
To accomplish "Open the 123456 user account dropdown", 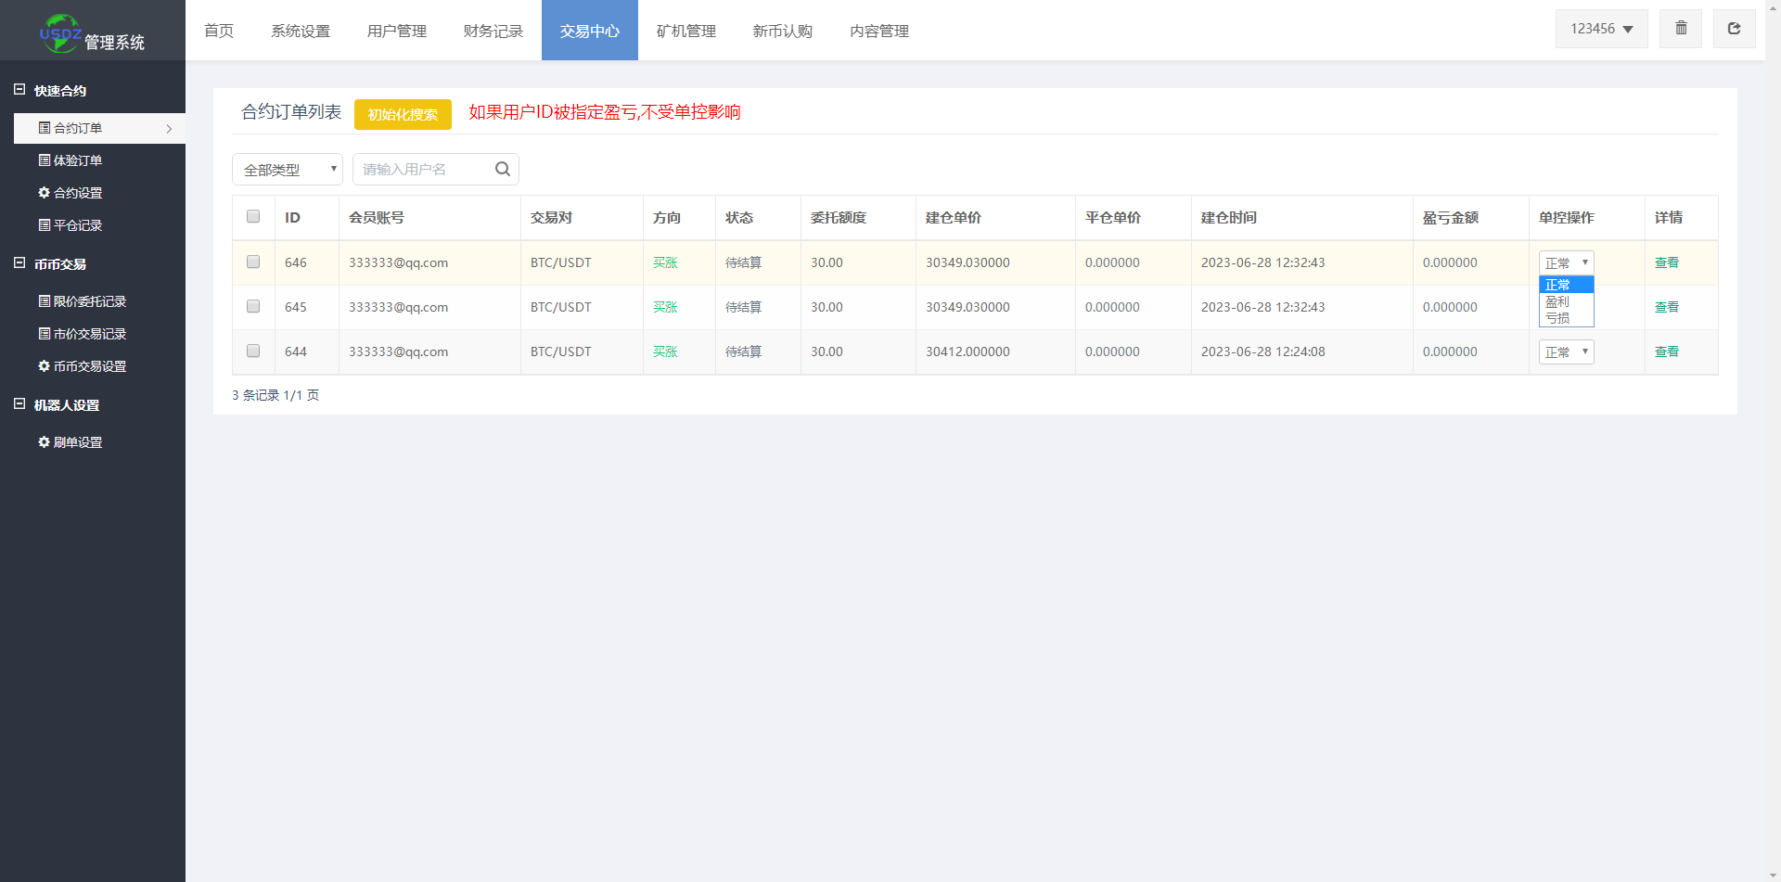I will coord(1601,29).
